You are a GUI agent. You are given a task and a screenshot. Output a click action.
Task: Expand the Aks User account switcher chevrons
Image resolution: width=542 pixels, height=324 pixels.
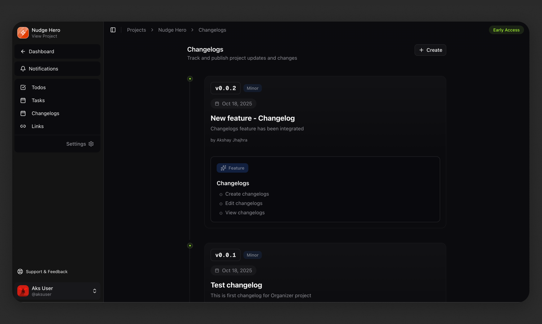tap(95, 291)
